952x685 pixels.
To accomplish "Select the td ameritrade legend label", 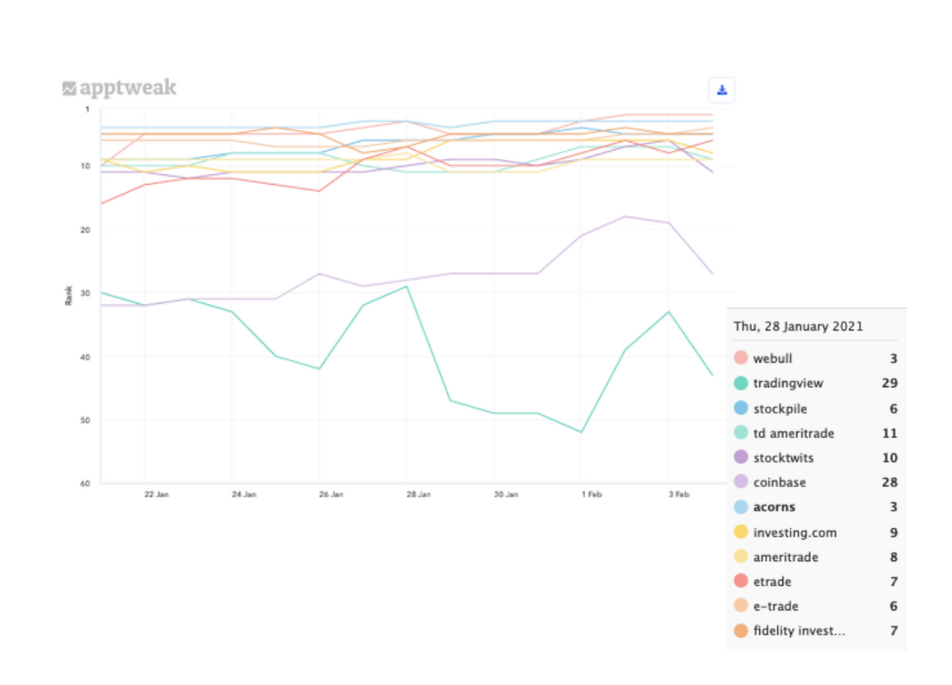I will tap(794, 433).
